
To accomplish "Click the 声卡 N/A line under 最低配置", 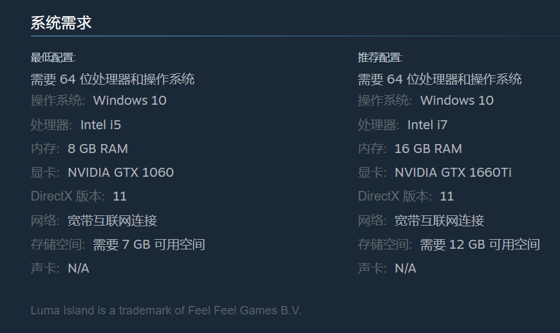I will tap(60, 268).
